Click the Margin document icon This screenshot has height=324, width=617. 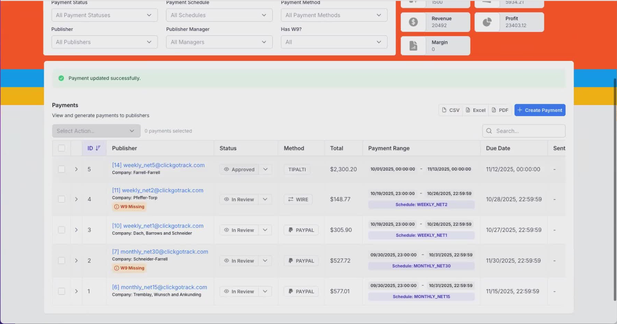click(x=413, y=46)
